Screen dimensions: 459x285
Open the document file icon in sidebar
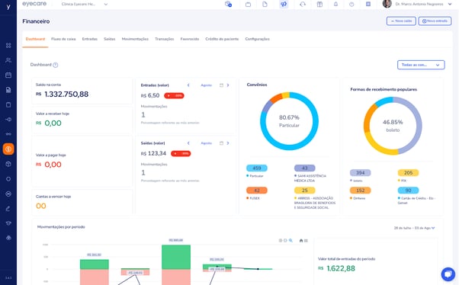(x=8, y=90)
